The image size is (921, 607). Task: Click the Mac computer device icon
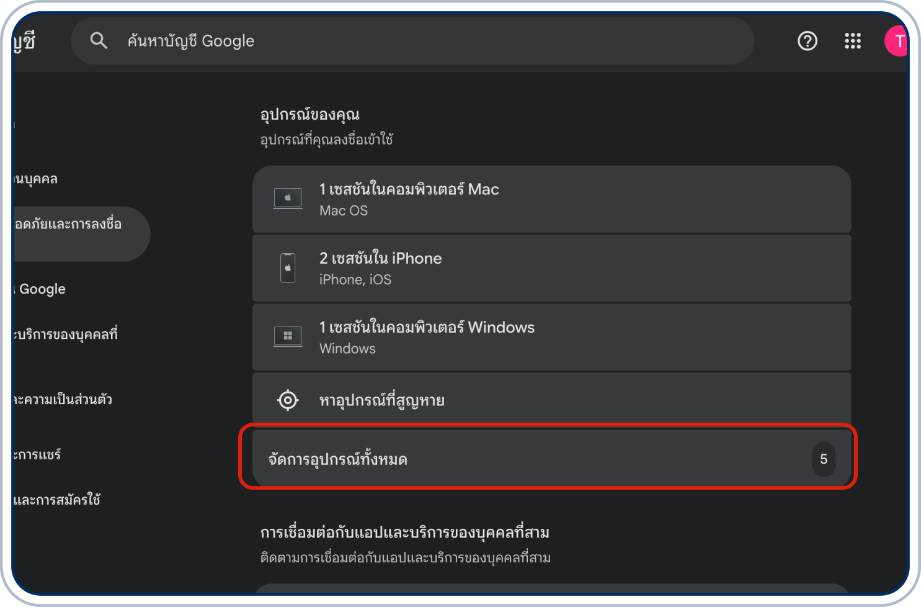pos(288,199)
